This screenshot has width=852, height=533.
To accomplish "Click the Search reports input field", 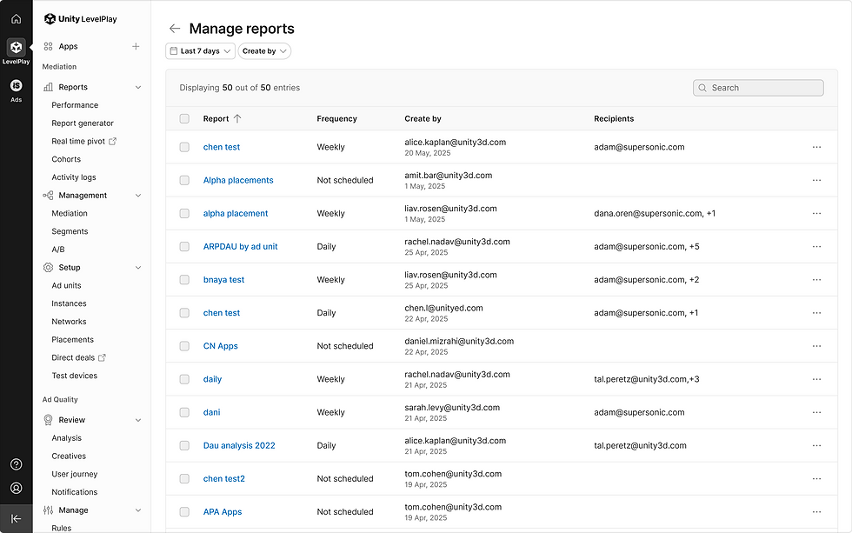I will 758,88.
